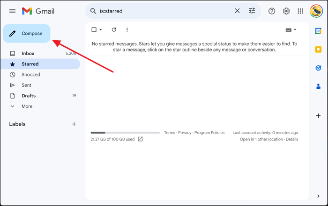Create a new label with plus icon
Viewport: 328px width, 206px height.
tap(74, 124)
